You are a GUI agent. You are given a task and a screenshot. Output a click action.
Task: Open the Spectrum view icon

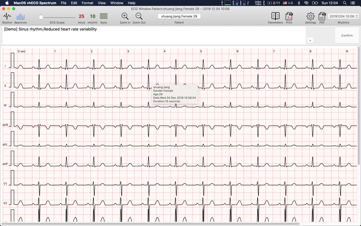pos(20,17)
